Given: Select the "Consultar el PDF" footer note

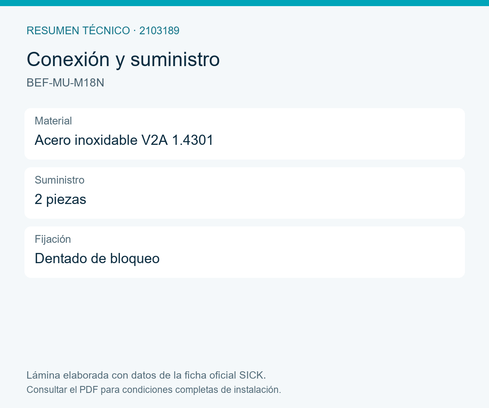Looking at the screenshot, I should [x=154, y=390].
